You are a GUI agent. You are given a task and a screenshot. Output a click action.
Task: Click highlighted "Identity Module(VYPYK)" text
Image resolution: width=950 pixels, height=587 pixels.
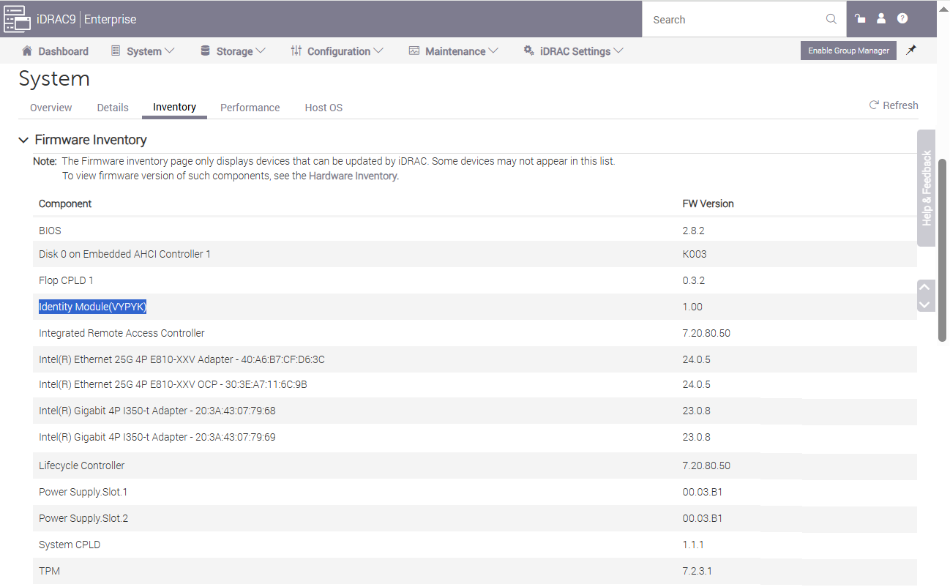(93, 307)
